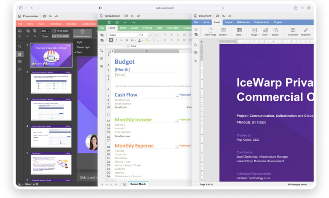Click Fit To Slide button
The height and width of the screenshot is (198, 329).
(x=60, y=31)
